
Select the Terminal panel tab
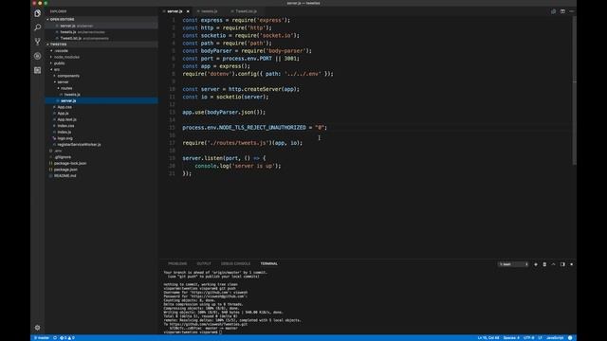269,263
